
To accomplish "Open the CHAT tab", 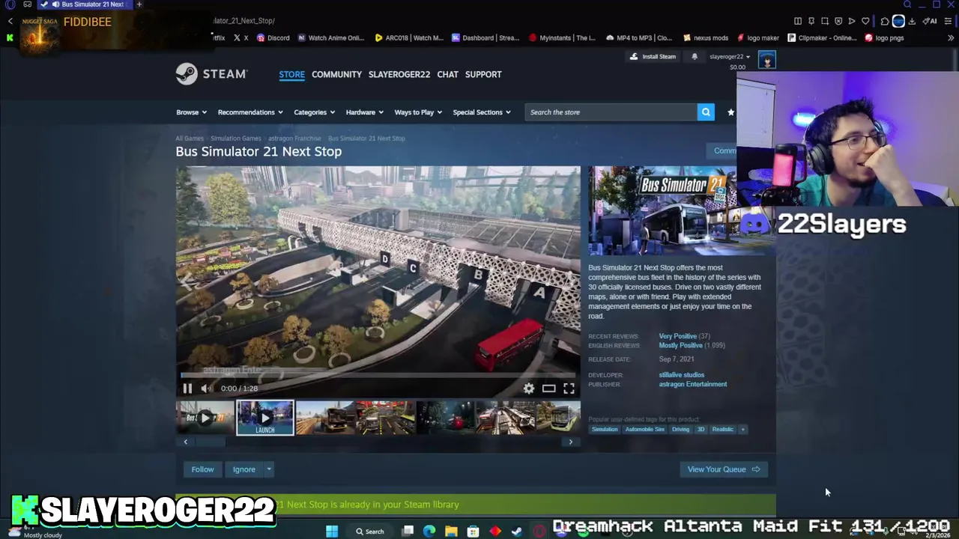I will [x=447, y=74].
